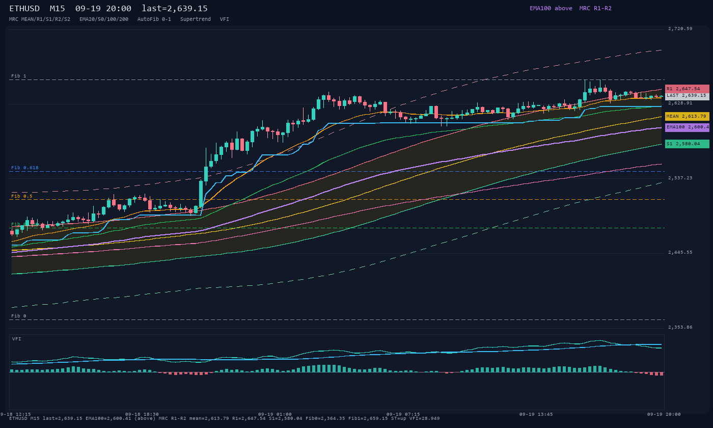Image resolution: width=713 pixels, height=428 pixels.
Task: Click the last=2,639.15 value in the title
Action: point(175,9)
